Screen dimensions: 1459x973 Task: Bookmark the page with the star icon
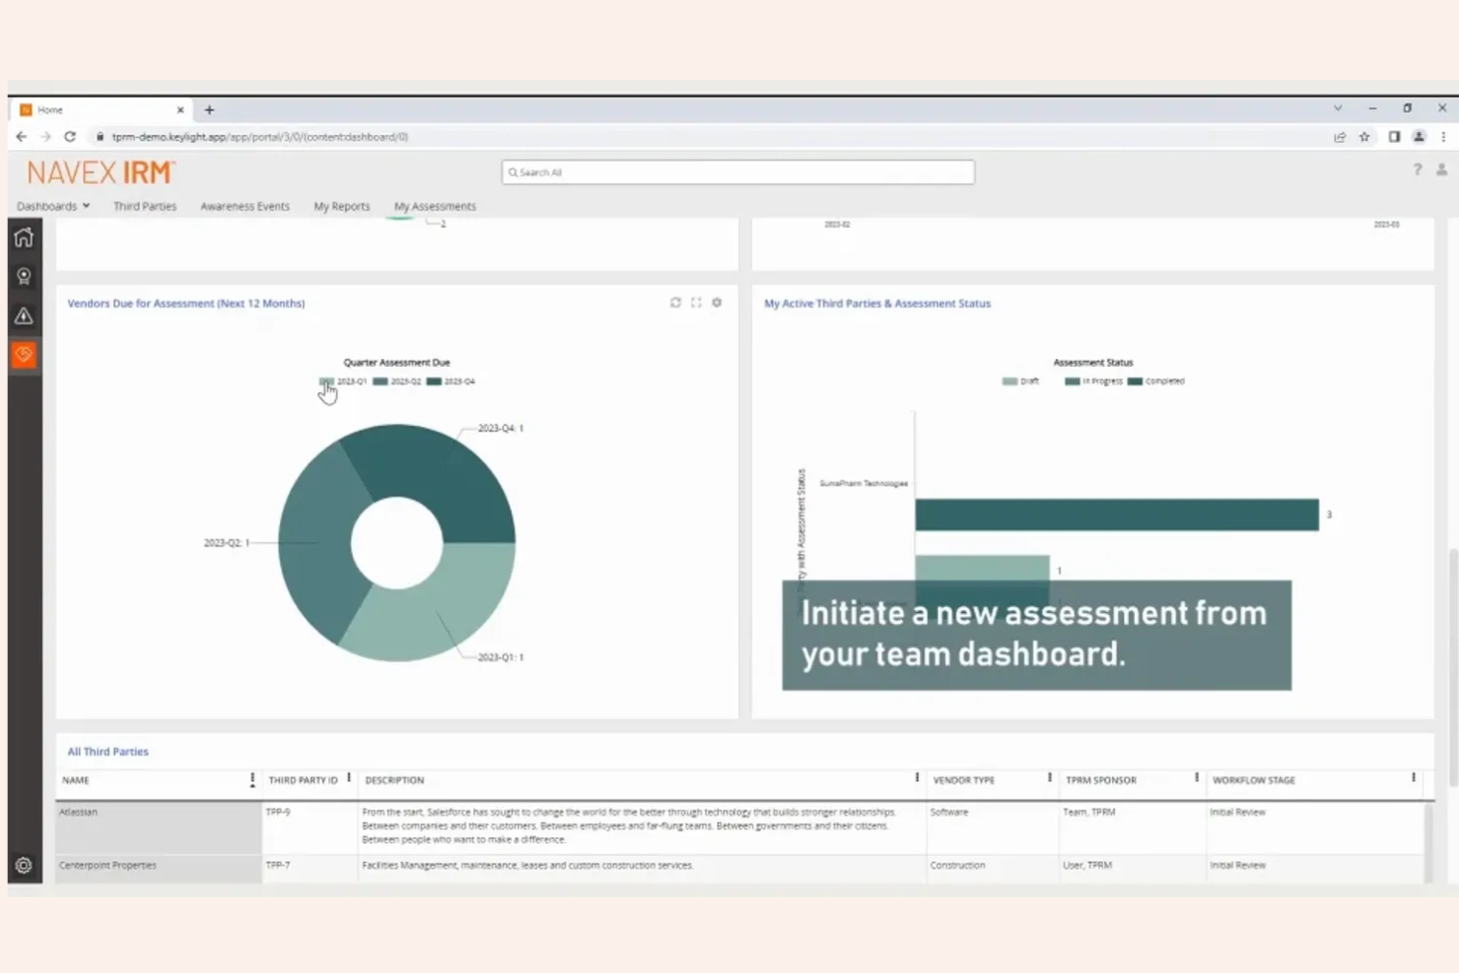(x=1364, y=137)
